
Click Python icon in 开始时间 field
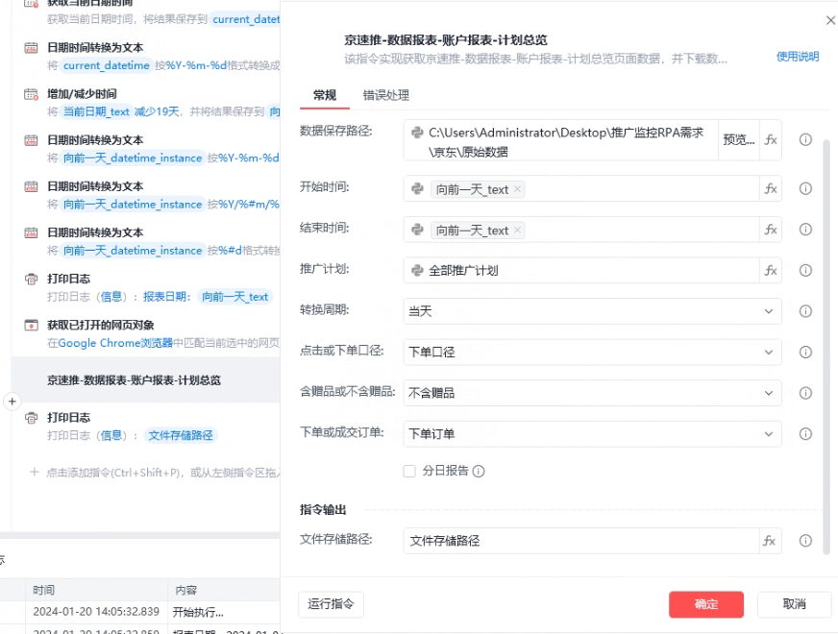click(x=417, y=188)
